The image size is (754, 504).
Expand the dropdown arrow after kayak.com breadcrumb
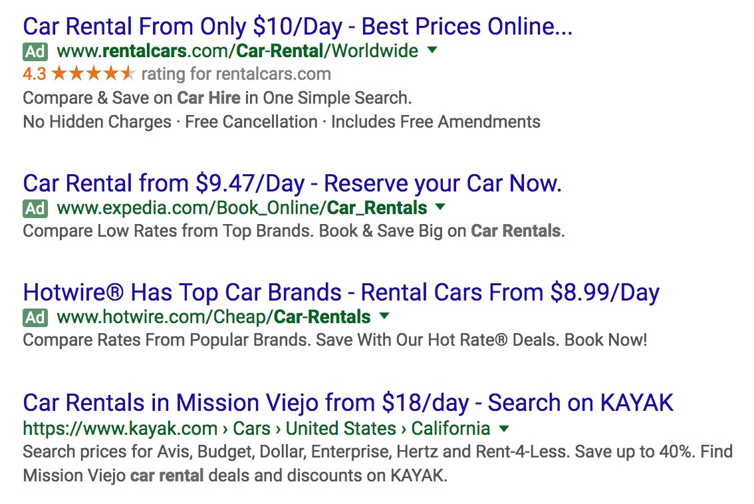pyautogui.click(x=504, y=428)
